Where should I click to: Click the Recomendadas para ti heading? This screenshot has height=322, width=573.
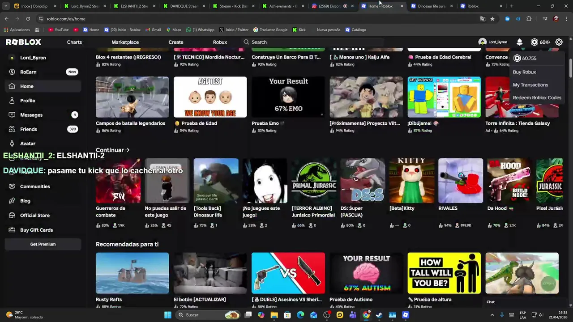(x=127, y=244)
